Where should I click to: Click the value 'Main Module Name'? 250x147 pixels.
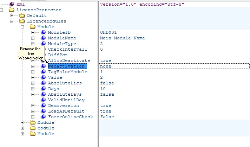point(122,38)
